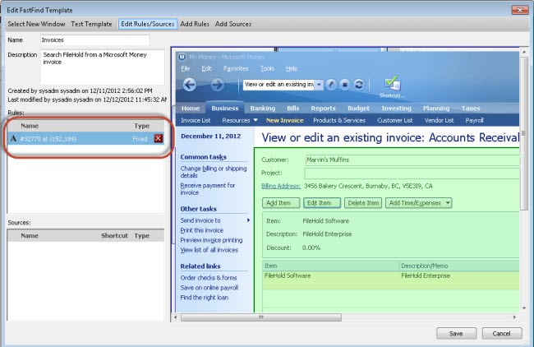Click the red X delete rule icon
The width and height of the screenshot is (534, 347).
pyautogui.click(x=159, y=138)
